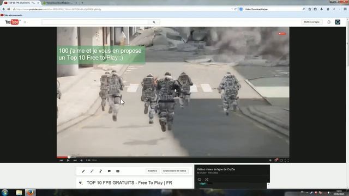349x196 pixels.
Task: Open the bookmarks list icon
Action: pyautogui.click(x=315, y=9)
